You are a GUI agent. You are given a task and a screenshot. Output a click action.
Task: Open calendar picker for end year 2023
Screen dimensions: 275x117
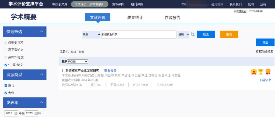[36, 113]
